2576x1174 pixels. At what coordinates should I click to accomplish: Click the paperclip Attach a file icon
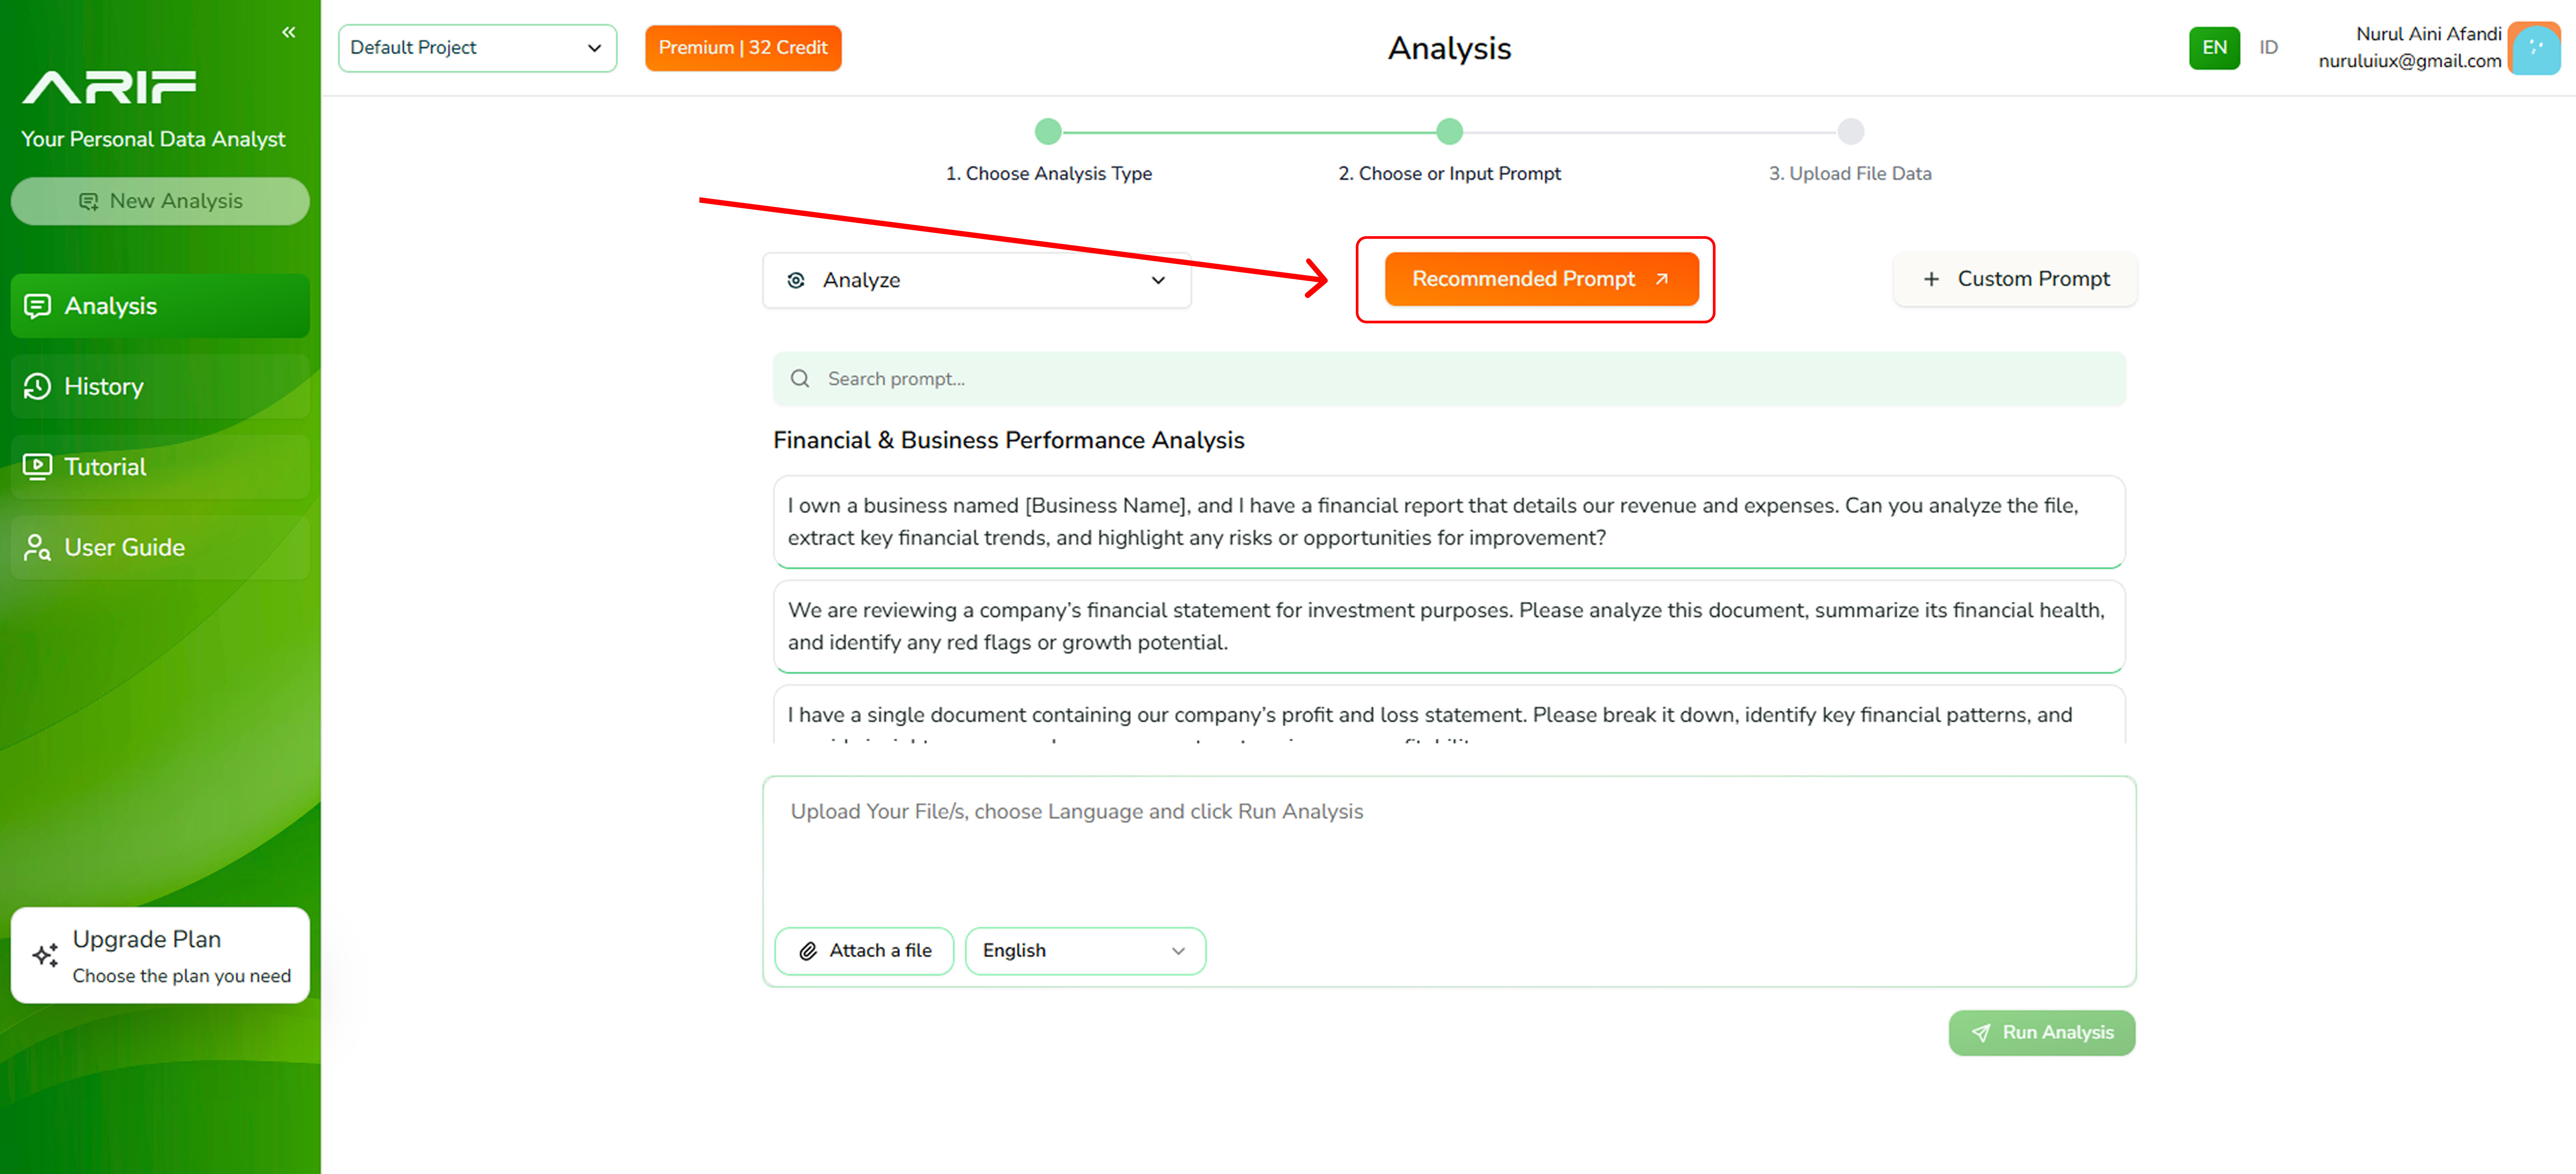click(x=808, y=950)
